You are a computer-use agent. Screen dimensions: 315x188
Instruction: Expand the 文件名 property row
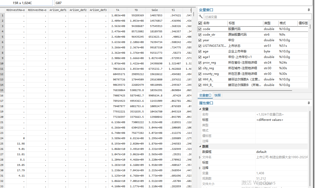(200, 157)
